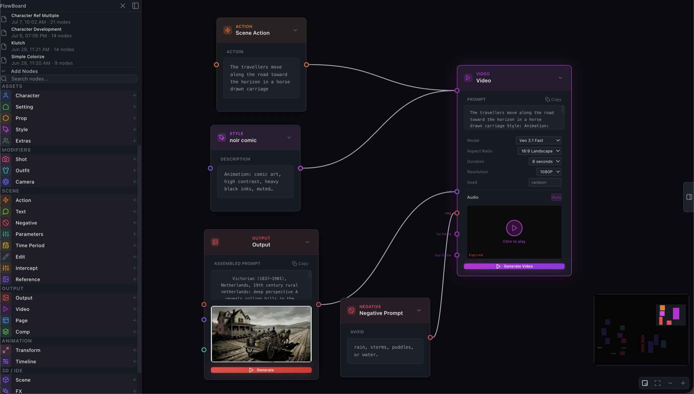Click the Scene Action text box
The height and width of the screenshot is (394, 694).
tap(261, 78)
